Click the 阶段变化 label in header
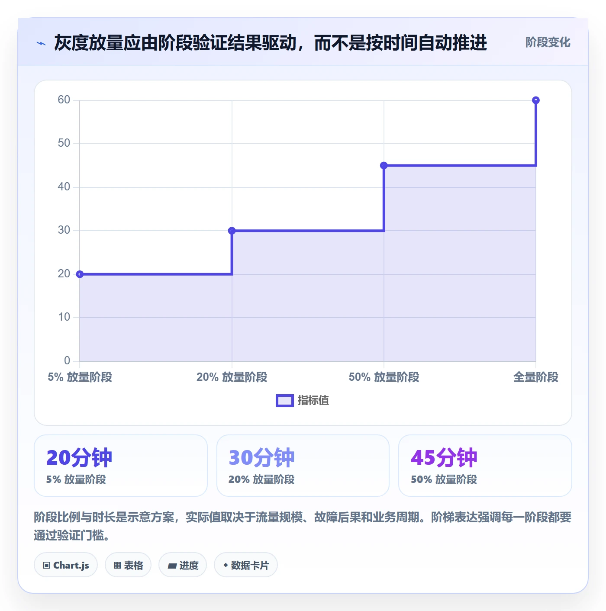This screenshot has width=606, height=611. 548,42
